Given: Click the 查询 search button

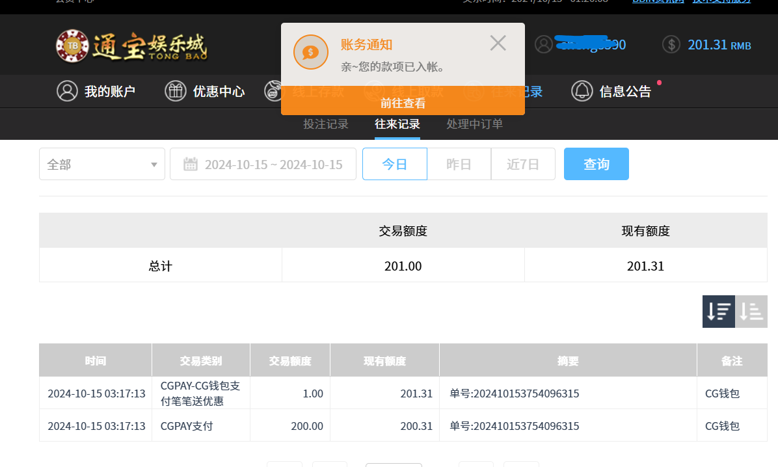Looking at the screenshot, I should [x=596, y=164].
